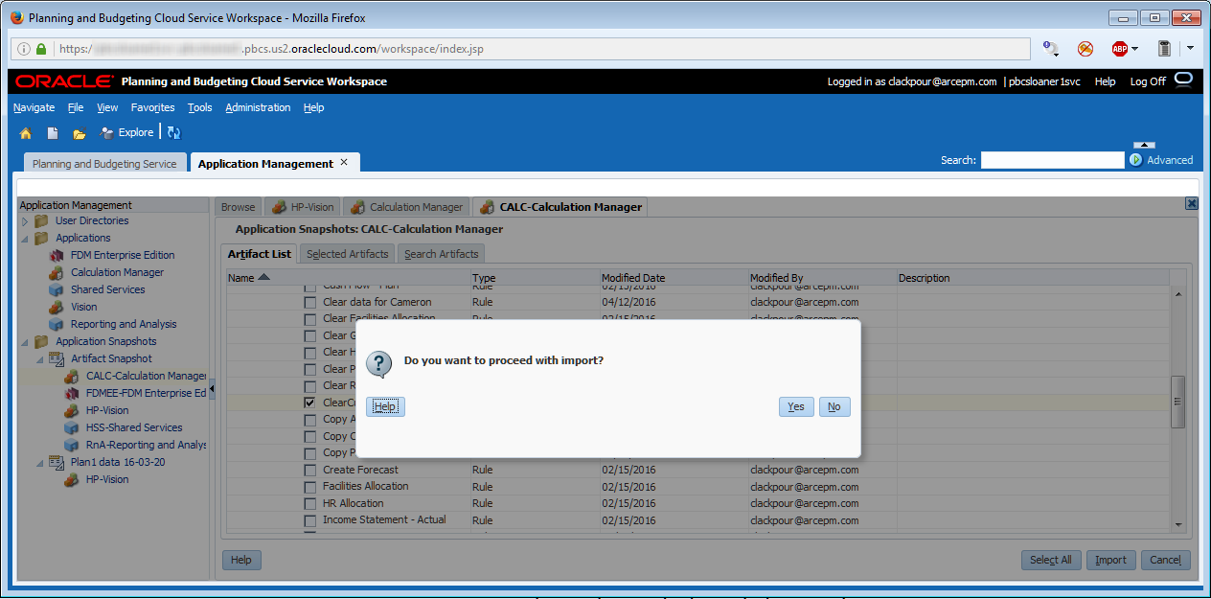Sort by the Name column arrow

(264, 277)
